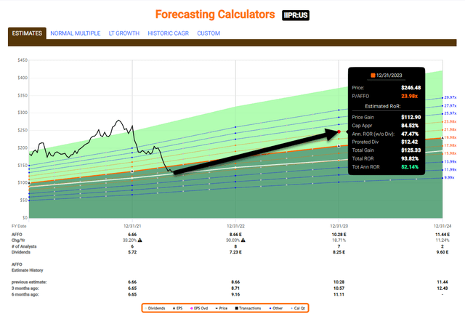Select the 29.97x multiple line label
Screen dimensions: 465x324
(x=450, y=97)
